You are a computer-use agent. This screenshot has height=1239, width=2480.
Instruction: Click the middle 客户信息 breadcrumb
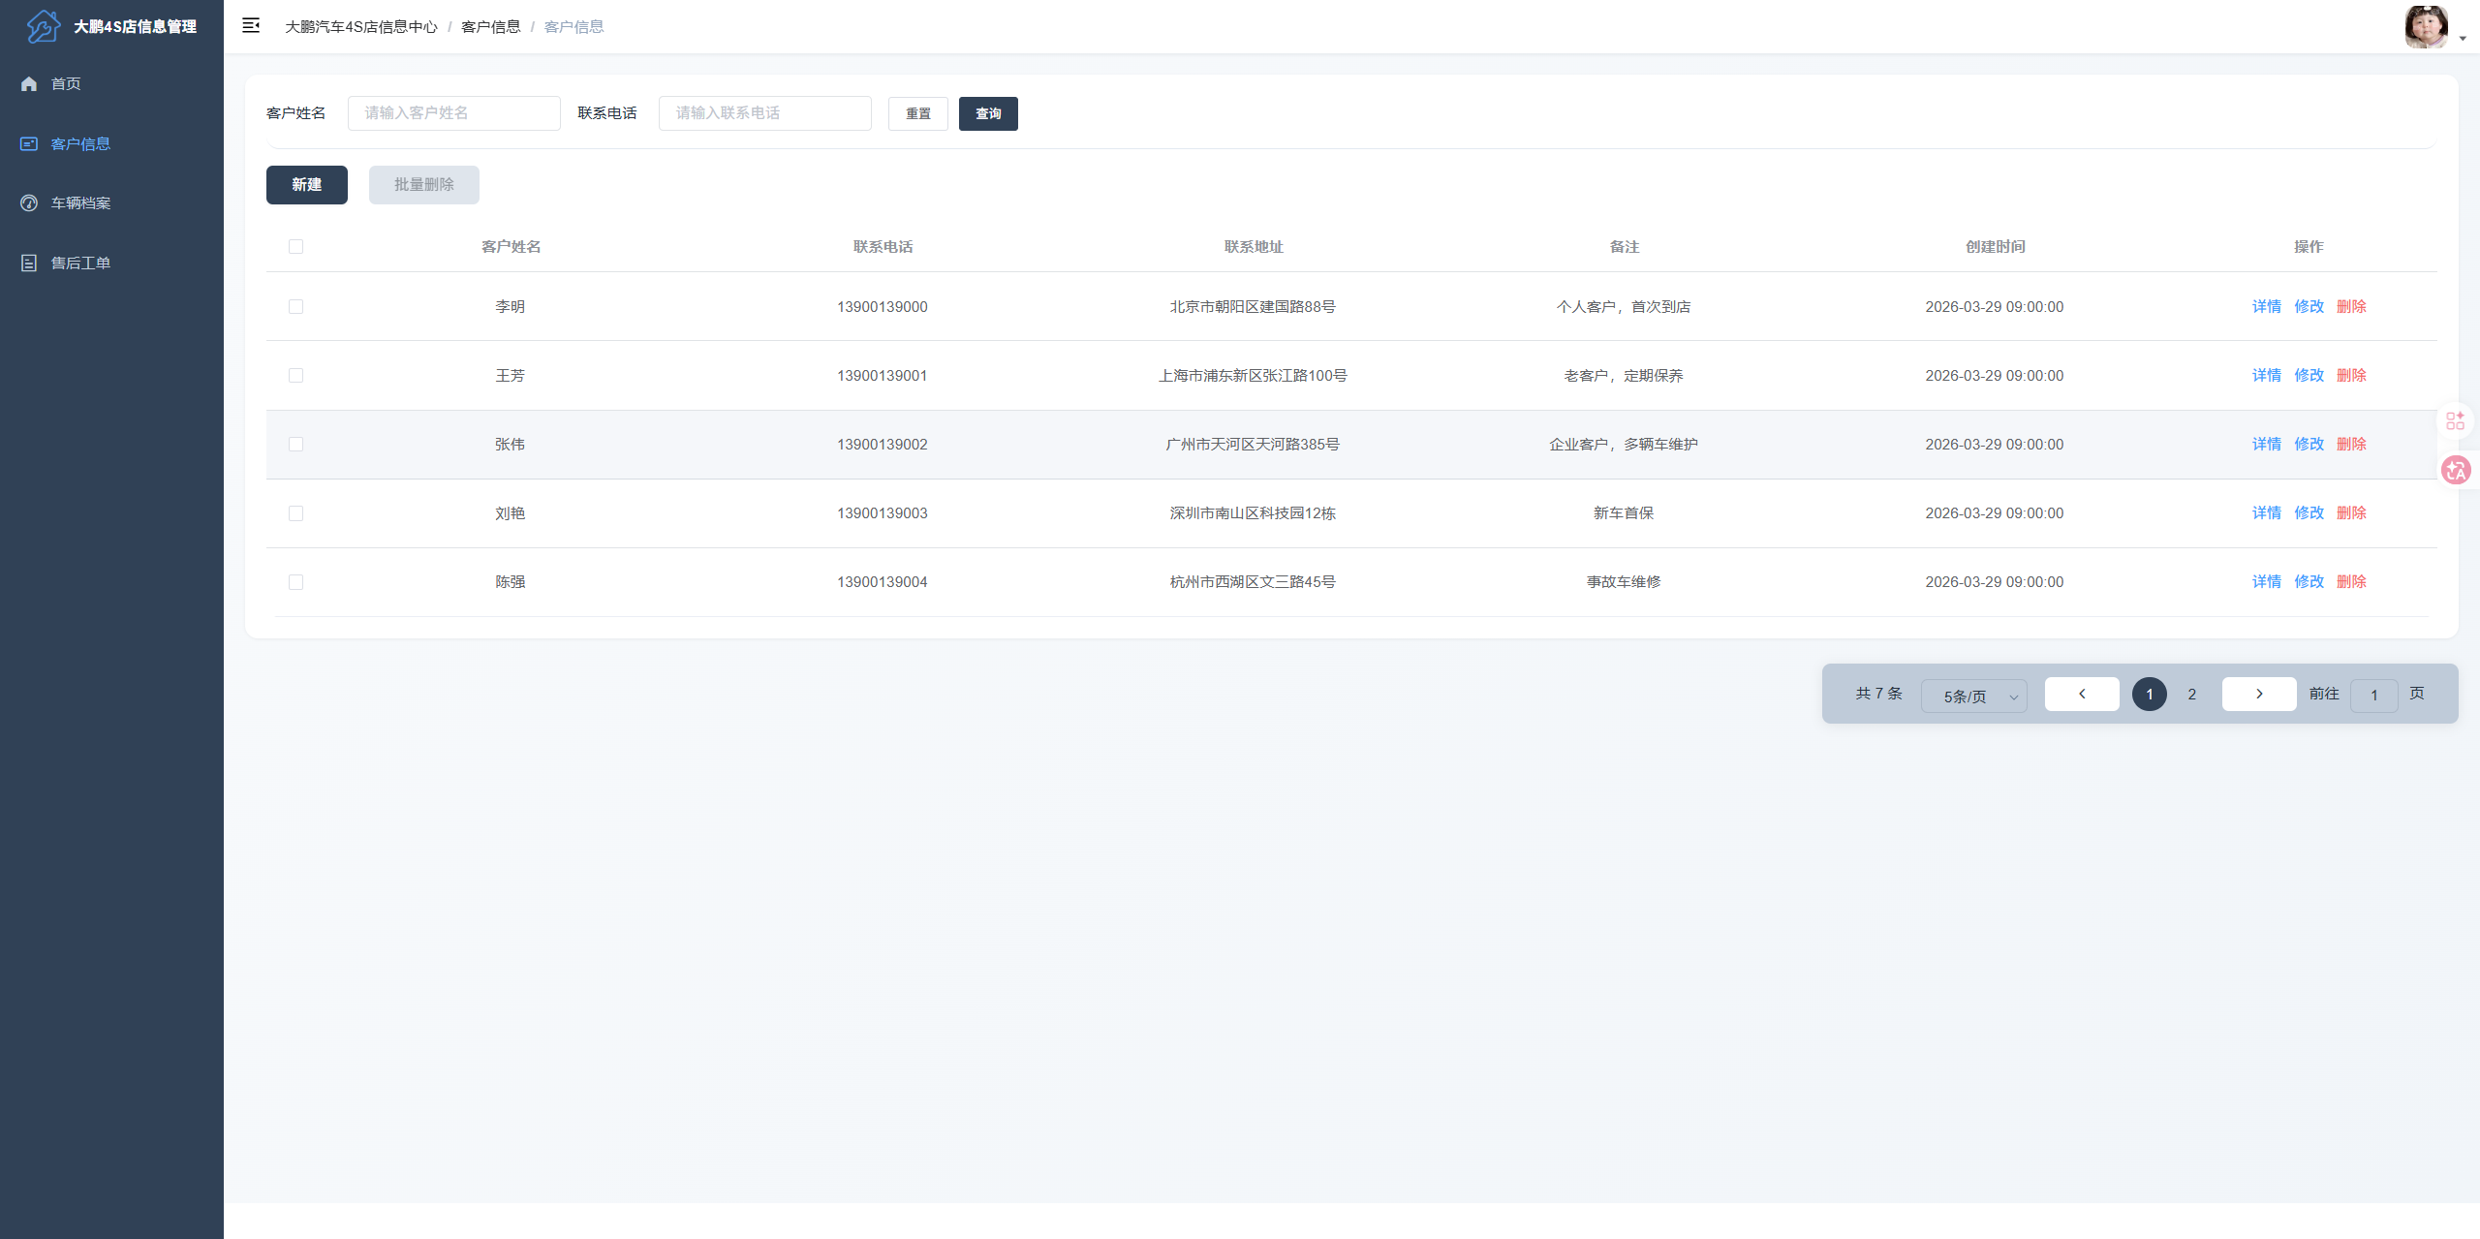491,27
